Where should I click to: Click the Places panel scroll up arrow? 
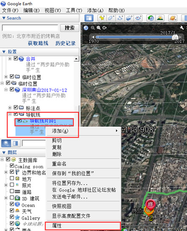click(76, 59)
